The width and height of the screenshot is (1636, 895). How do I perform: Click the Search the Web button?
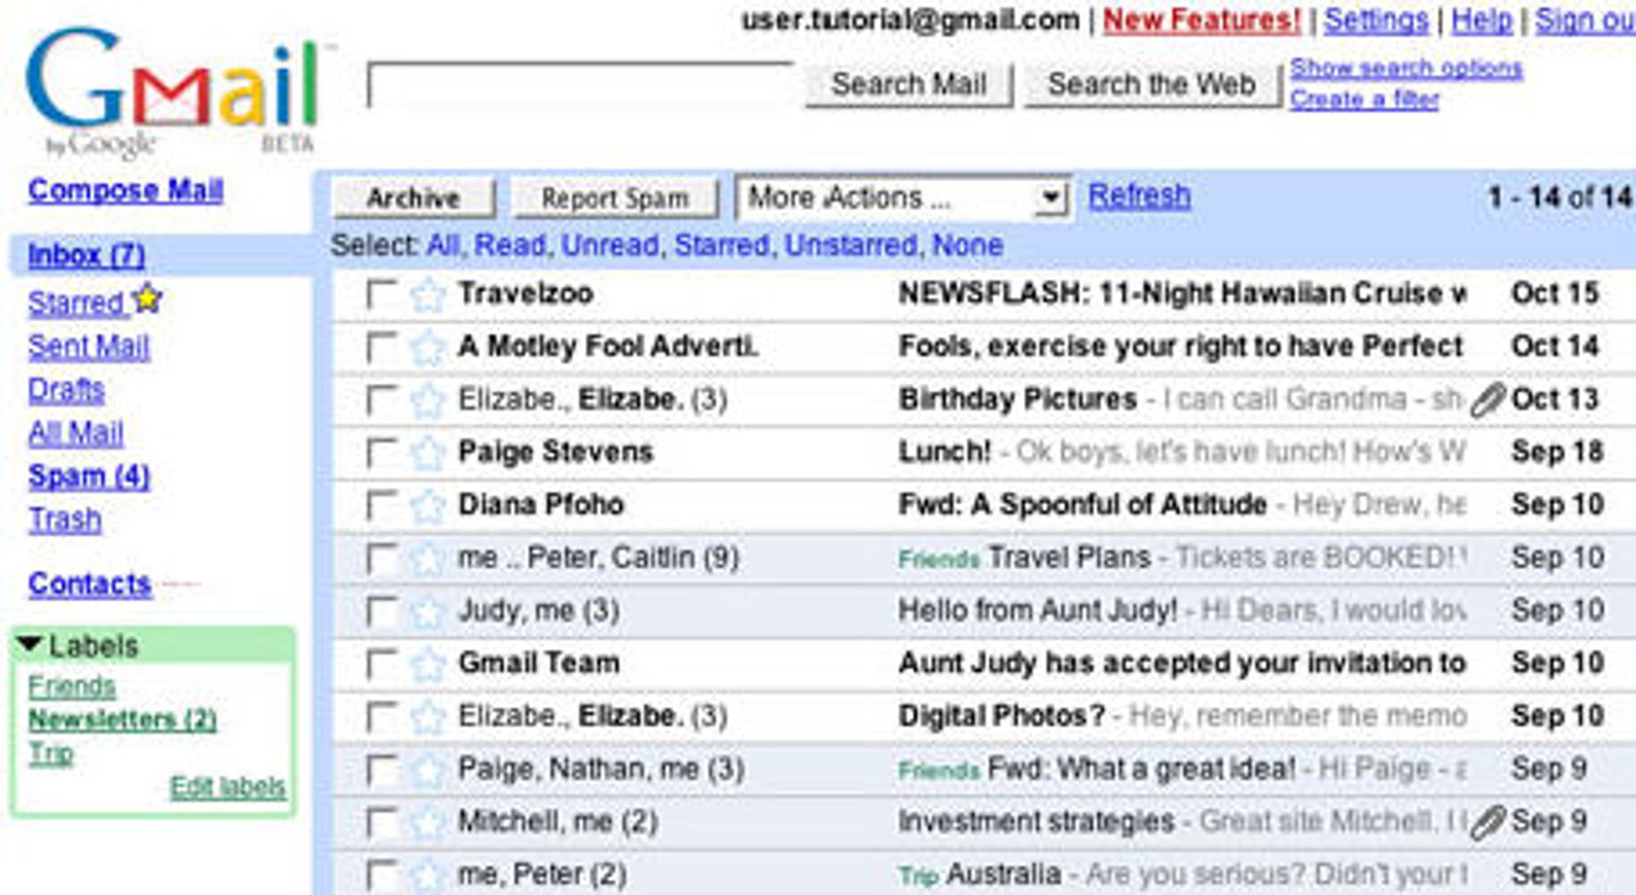1152,85
